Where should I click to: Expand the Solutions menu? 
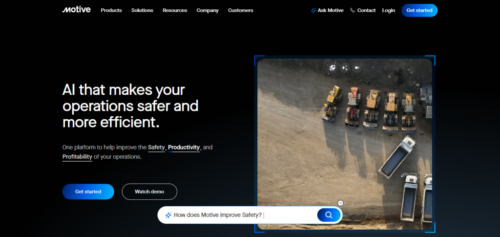click(x=142, y=10)
